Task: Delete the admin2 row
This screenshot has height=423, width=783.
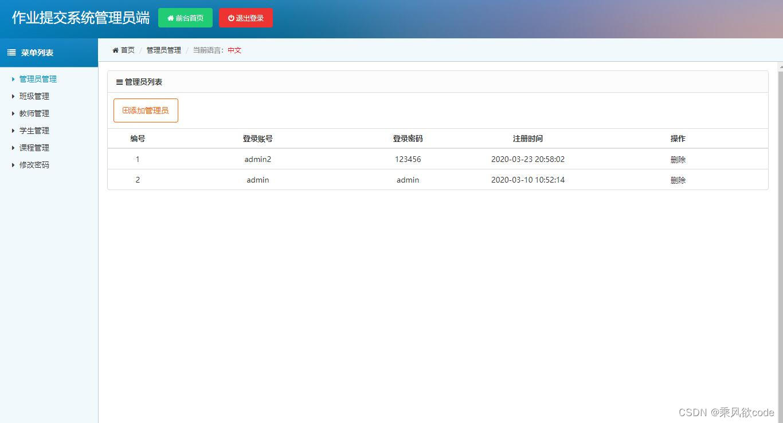Action: (678, 160)
